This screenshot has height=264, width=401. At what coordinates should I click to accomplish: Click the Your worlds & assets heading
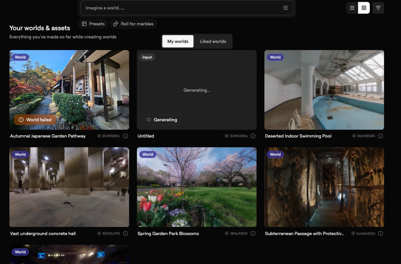pos(40,28)
